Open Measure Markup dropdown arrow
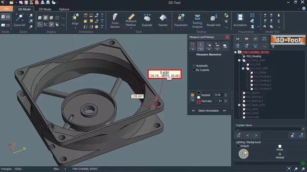This screenshot has height=172, width=307. tap(131, 28)
